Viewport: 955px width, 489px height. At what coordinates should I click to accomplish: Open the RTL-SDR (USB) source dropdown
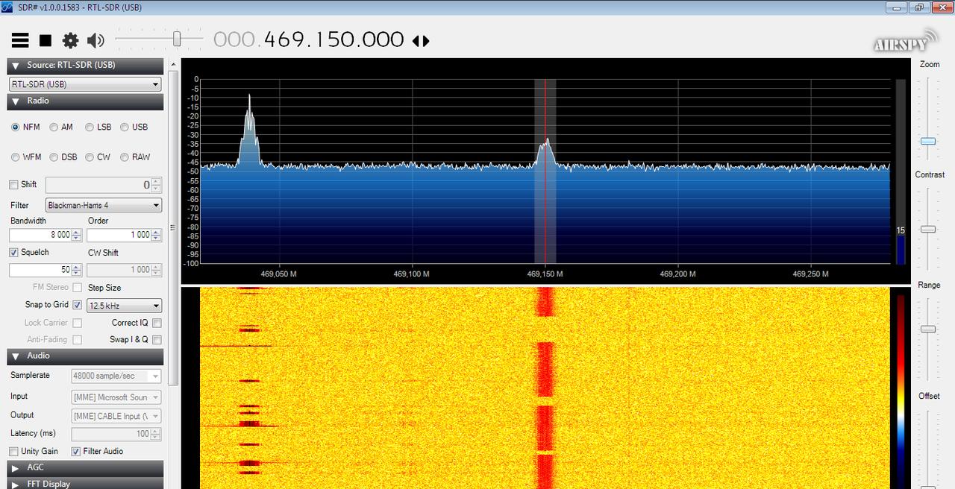[x=85, y=84]
